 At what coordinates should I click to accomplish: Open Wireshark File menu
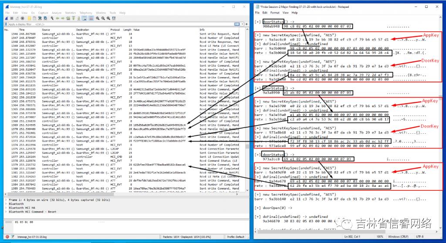(x=7, y=13)
